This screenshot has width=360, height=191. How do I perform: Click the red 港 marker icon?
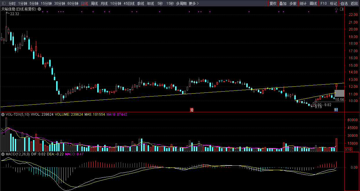[x=192, y=110]
